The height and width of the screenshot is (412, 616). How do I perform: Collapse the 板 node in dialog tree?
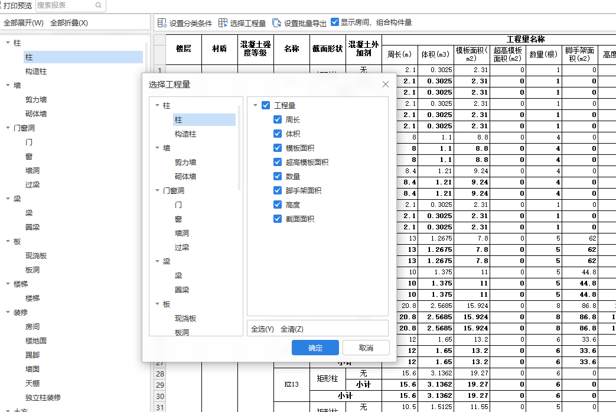(157, 304)
